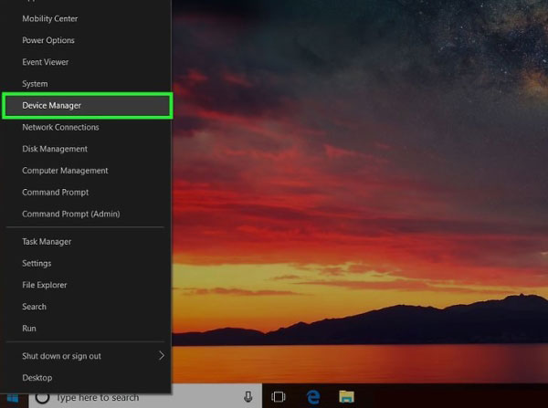This screenshot has height=408, width=548.
Task: Open the Windows Start button
Action: [x=13, y=398]
